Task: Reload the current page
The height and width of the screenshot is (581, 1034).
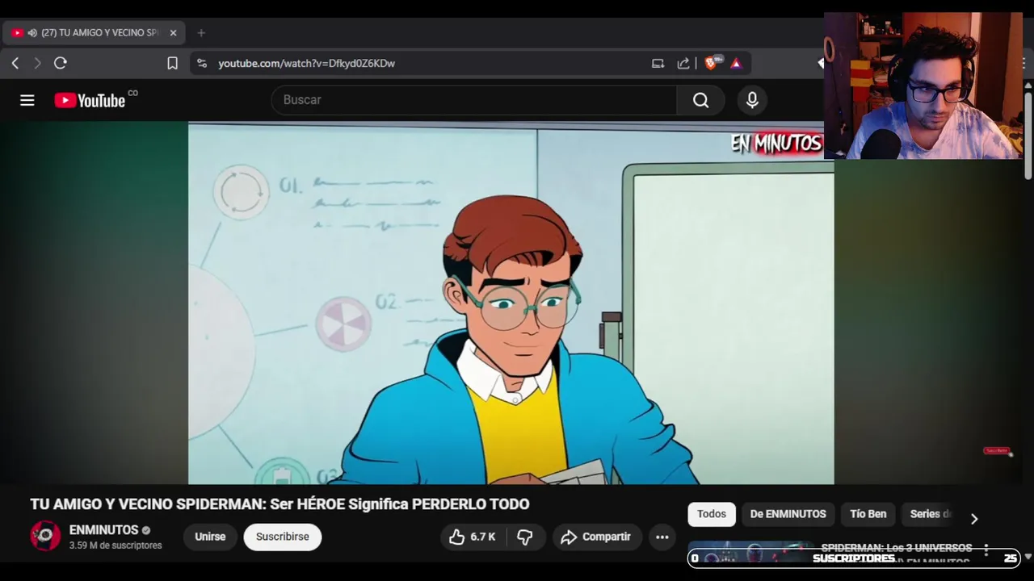Action: coord(61,63)
